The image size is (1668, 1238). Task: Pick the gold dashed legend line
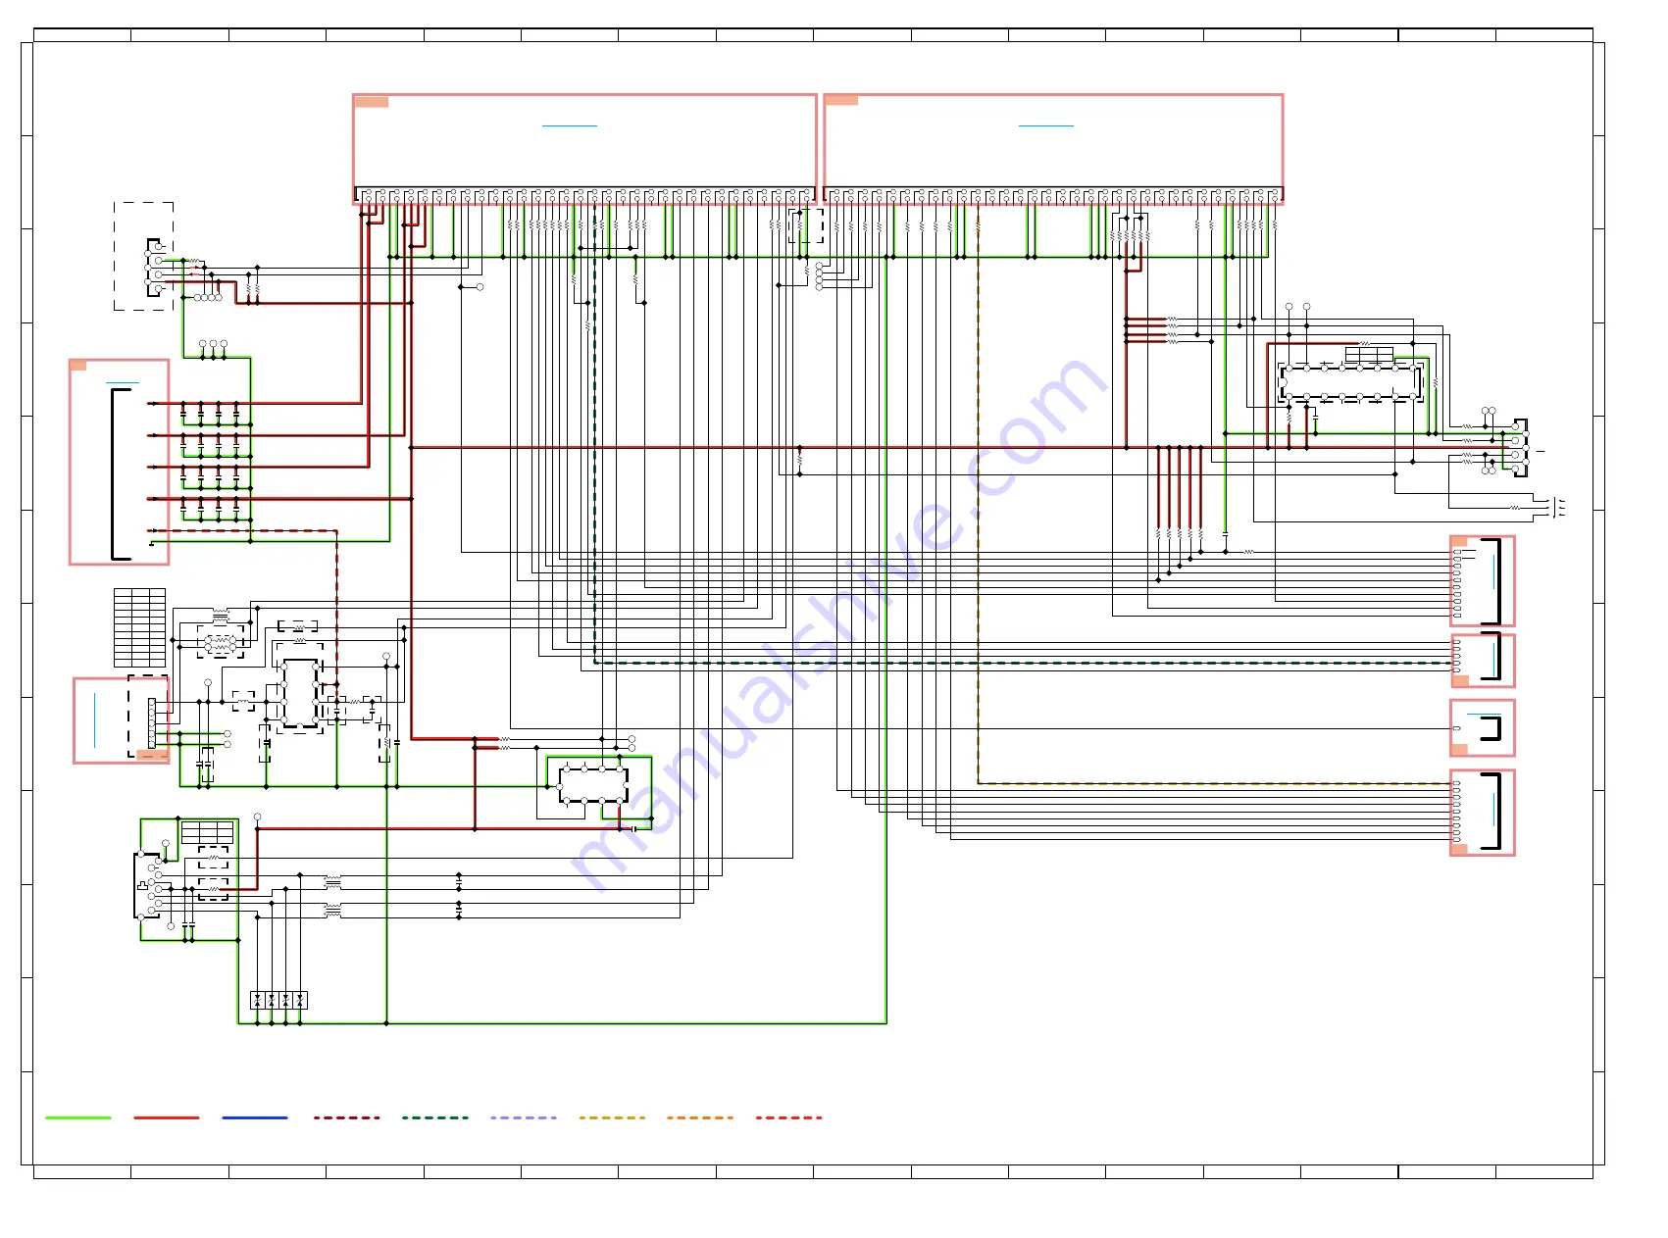[x=612, y=1117]
